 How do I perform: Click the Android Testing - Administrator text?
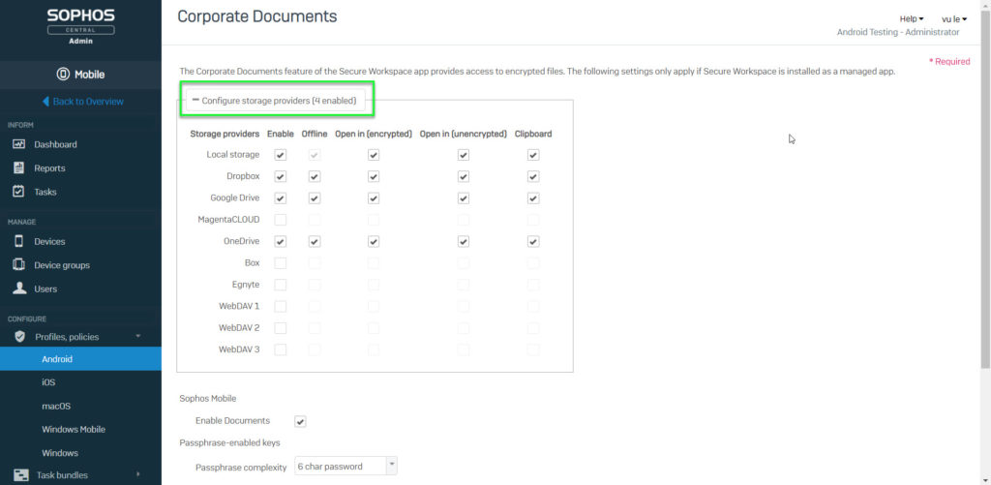(897, 32)
